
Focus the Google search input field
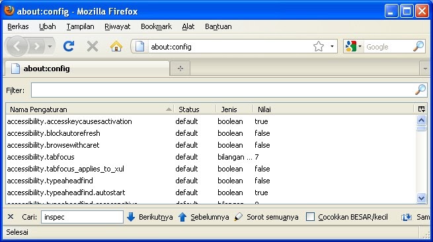point(389,47)
